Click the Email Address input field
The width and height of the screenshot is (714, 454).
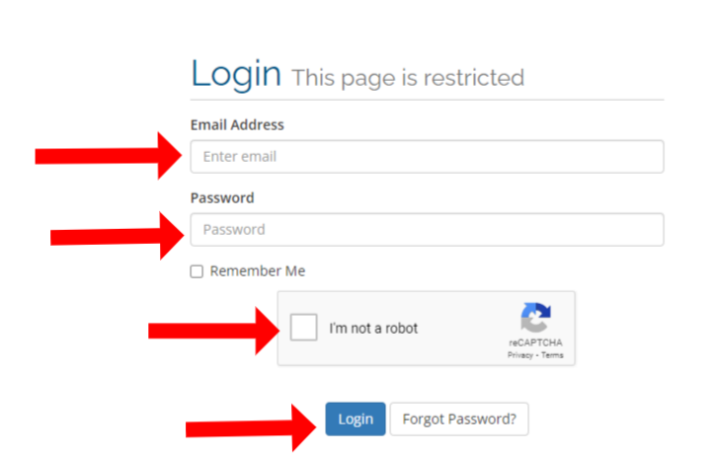(x=427, y=157)
